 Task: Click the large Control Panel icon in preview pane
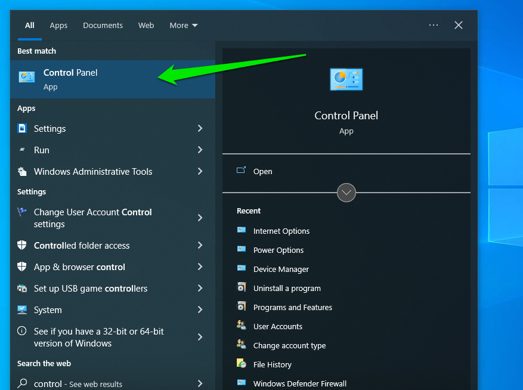pyautogui.click(x=346, y=79)
